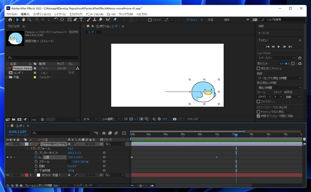Select the Hand tool in toolbar

point(23,20)
